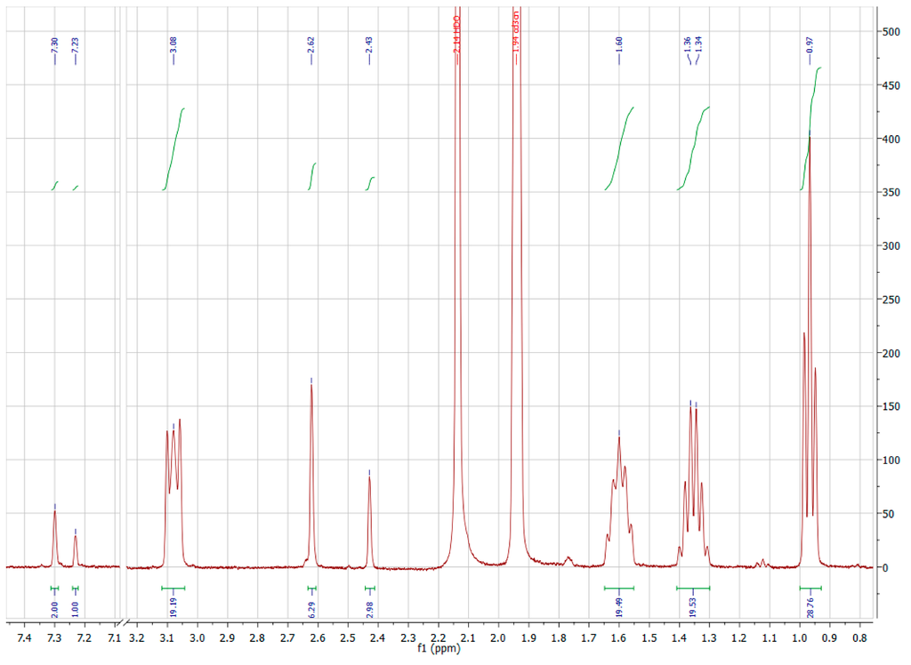Select the 2.62 peak label

click(x=311, y=45)
